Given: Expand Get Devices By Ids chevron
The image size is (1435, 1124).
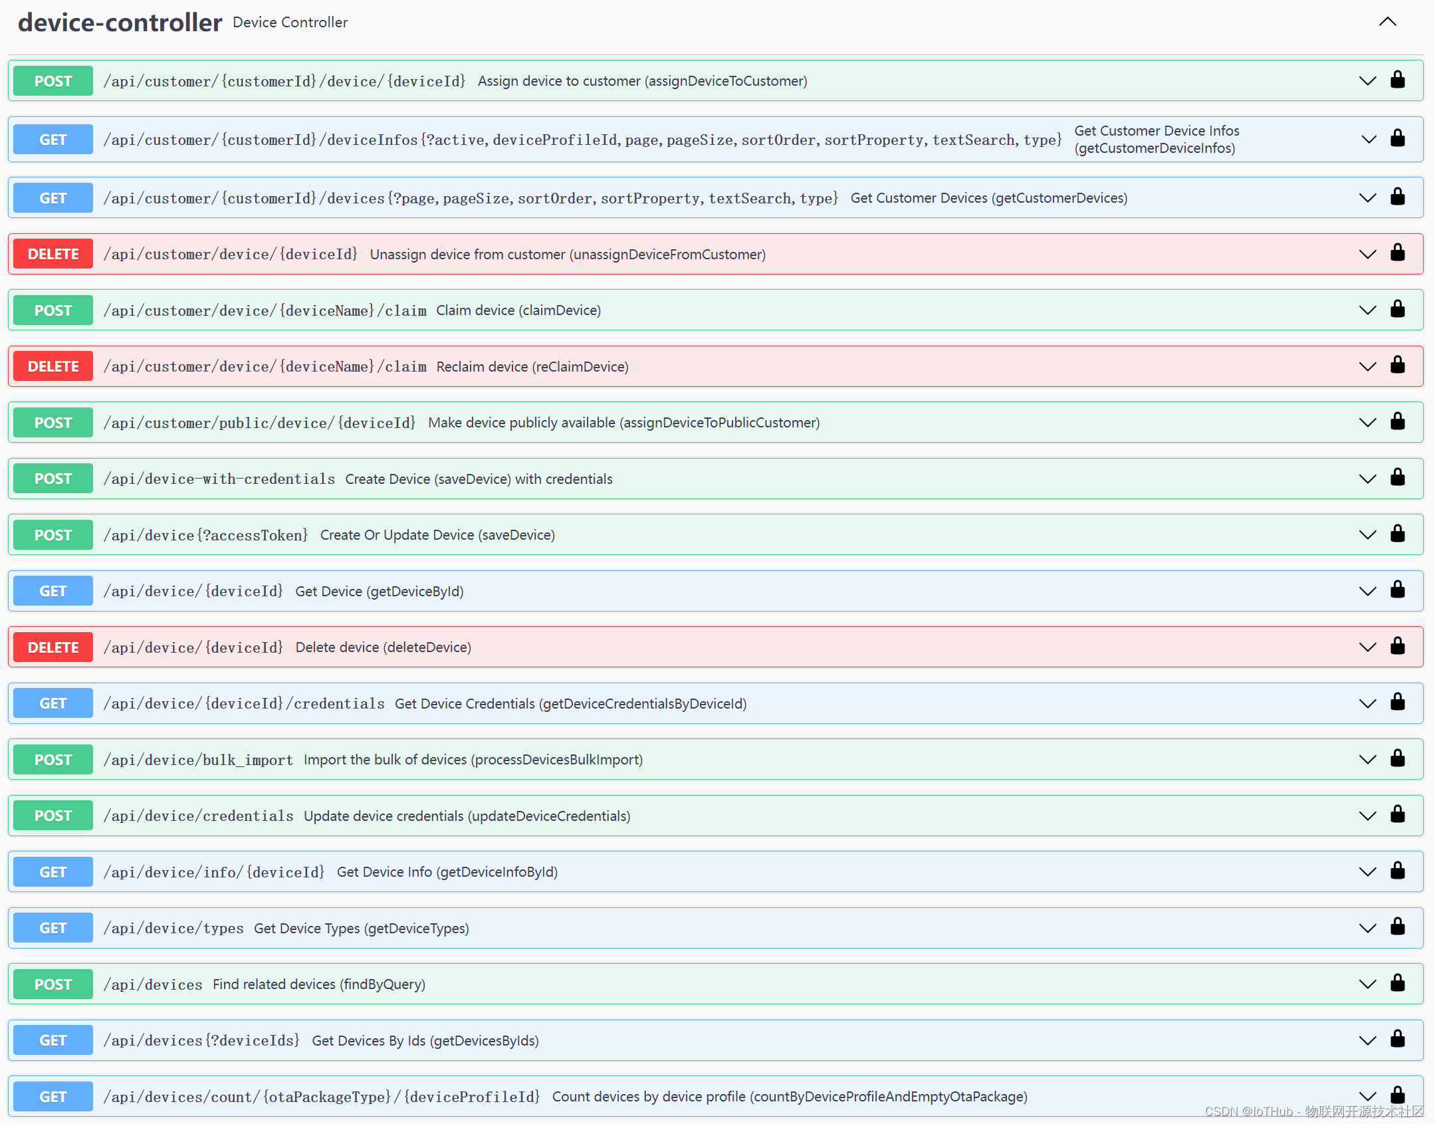Looking at the screenshot, I should 1367,1041.
